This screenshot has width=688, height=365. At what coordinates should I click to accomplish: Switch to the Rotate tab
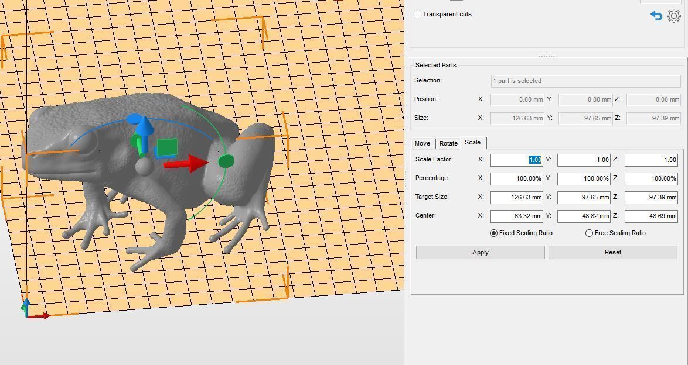(x=448, y=144)
